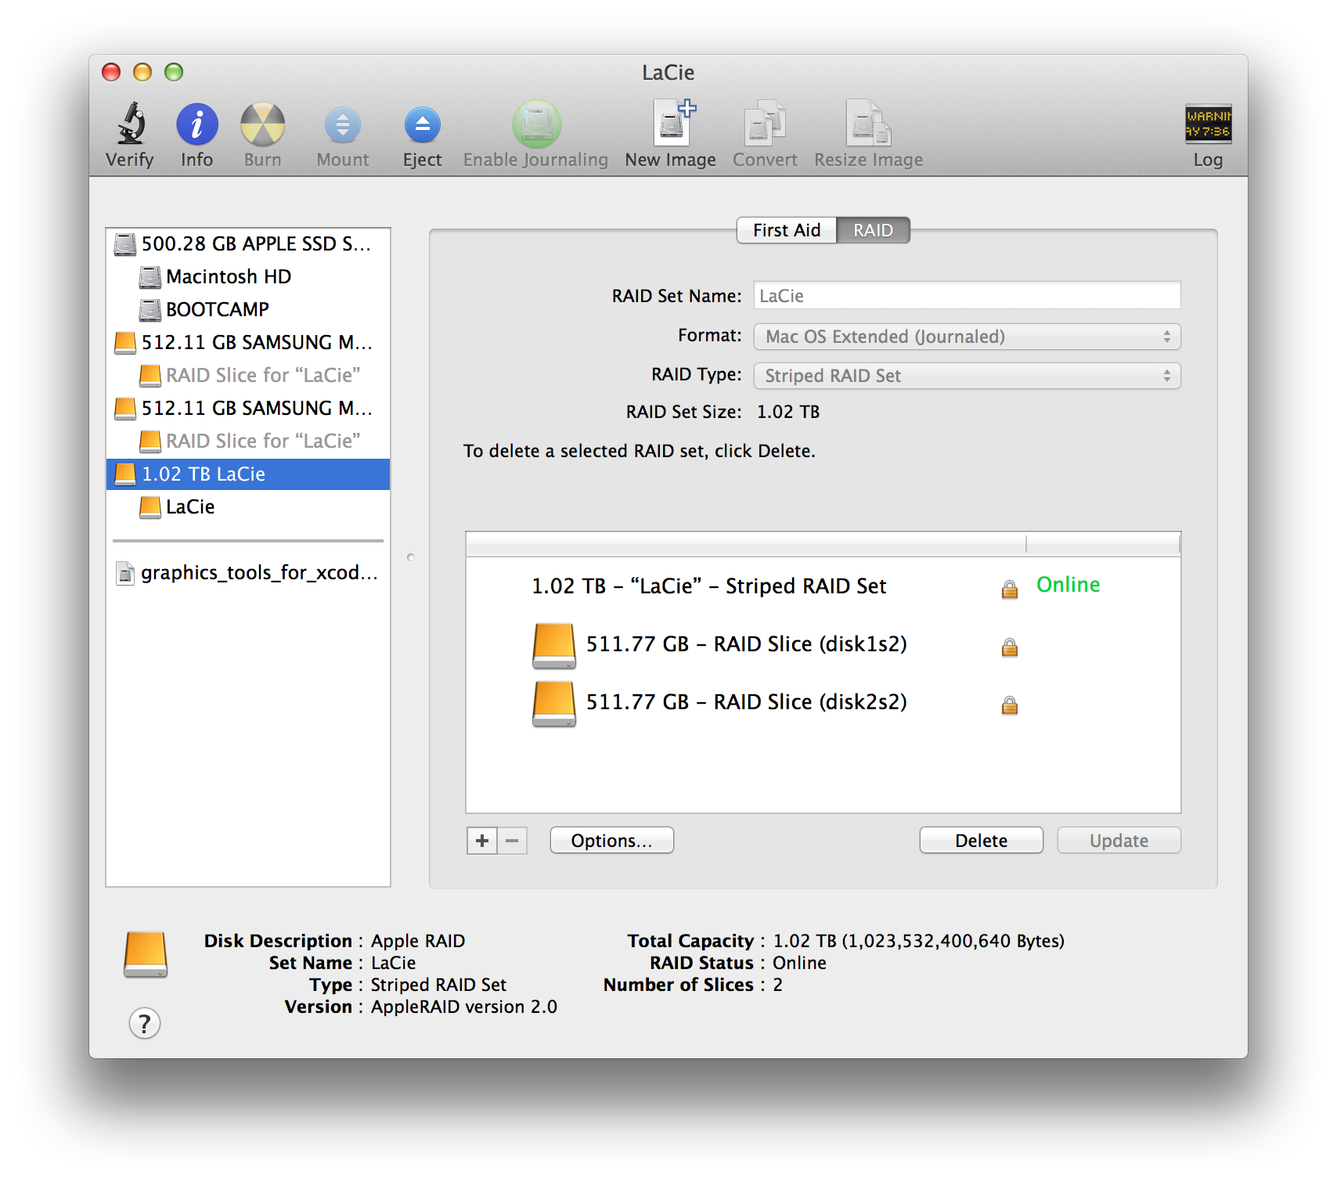Open the Format dropdown
Viewport: 1337px width, 1182px height.
[x=967, y=337]
